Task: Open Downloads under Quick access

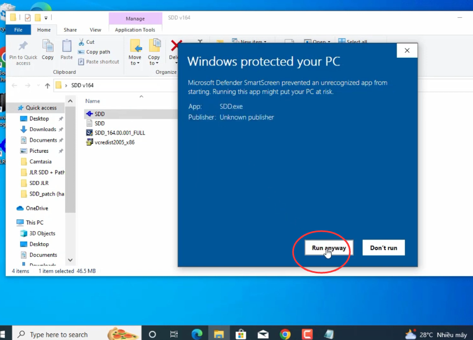Action: pos(43,129)
